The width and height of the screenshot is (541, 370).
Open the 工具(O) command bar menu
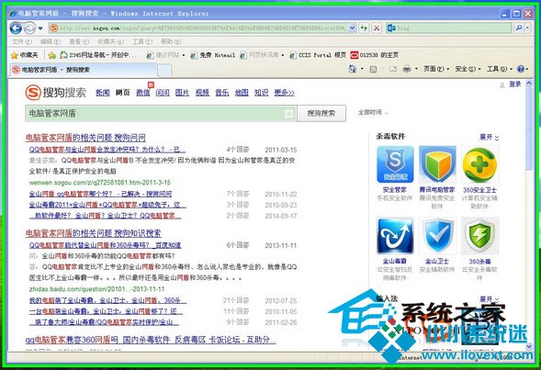point(500,69)
